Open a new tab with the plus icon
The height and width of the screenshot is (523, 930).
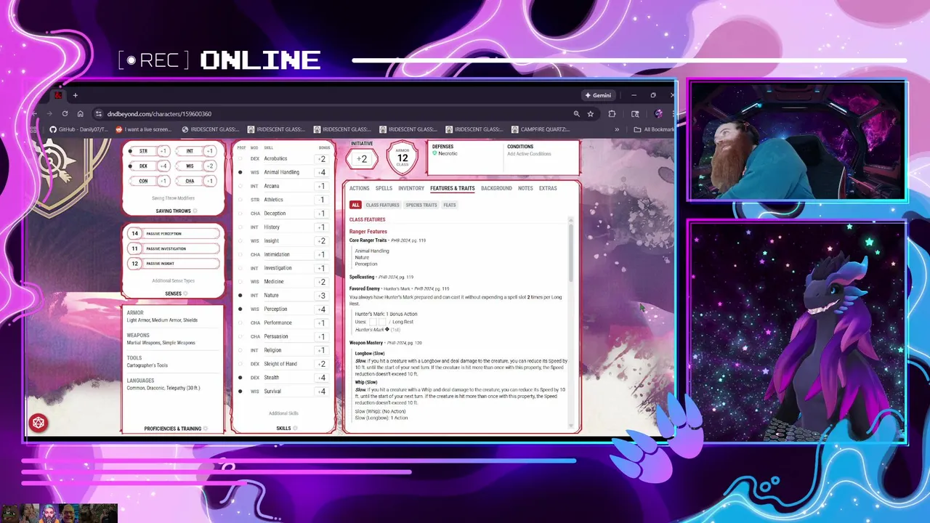tap(75, 95)
